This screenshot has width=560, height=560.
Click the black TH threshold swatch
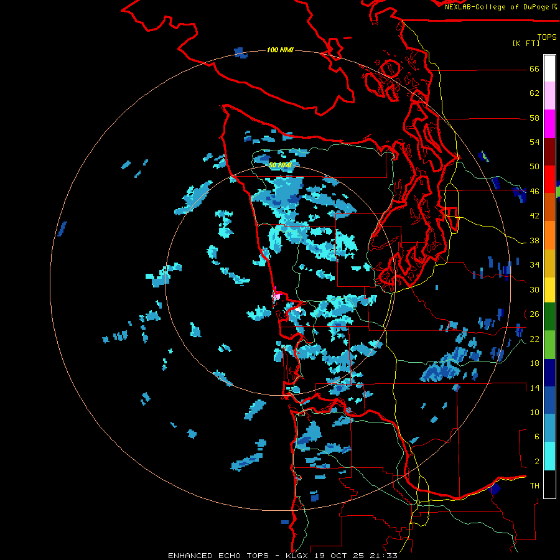(x=549, y=484)
